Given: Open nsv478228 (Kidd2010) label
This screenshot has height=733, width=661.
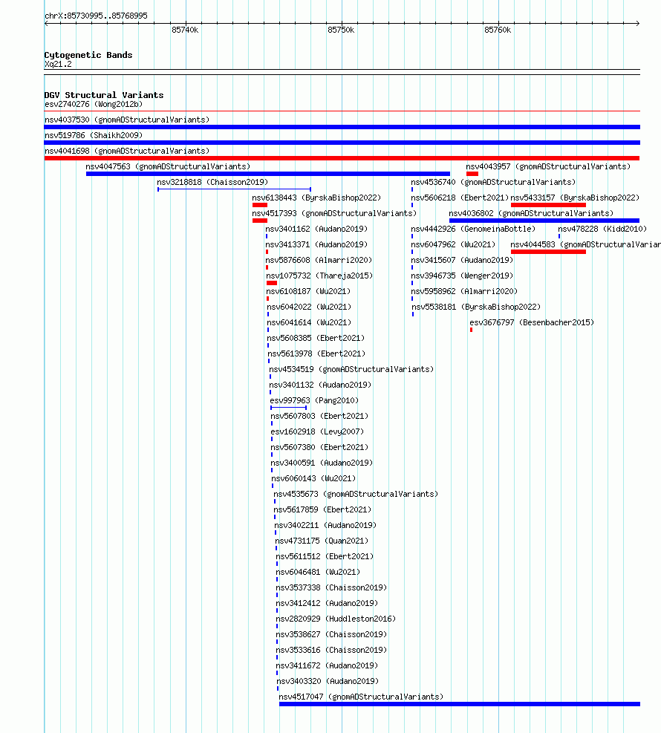Looking at the screenshot, I should 602,229.
